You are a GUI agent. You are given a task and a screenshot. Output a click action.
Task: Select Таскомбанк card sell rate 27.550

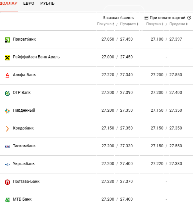click(176, 146)
